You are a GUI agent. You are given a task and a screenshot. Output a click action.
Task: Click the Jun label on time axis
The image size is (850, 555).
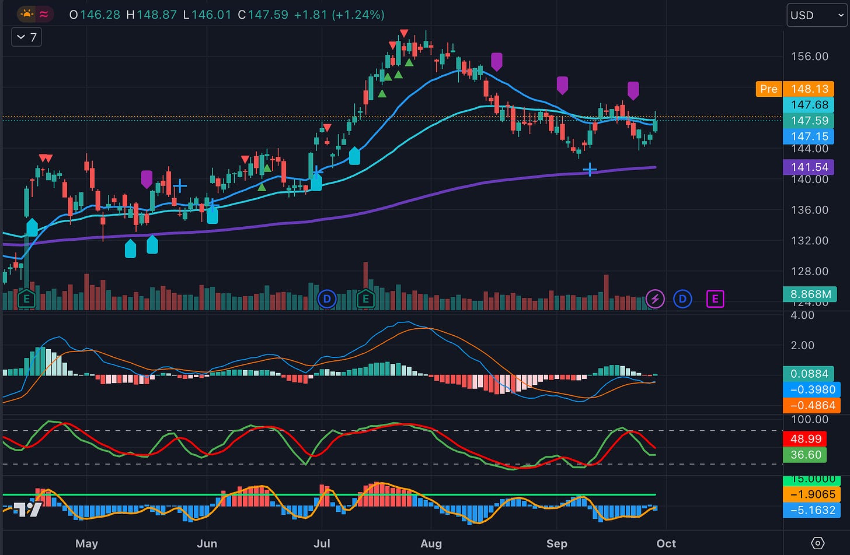pos(207,543)
